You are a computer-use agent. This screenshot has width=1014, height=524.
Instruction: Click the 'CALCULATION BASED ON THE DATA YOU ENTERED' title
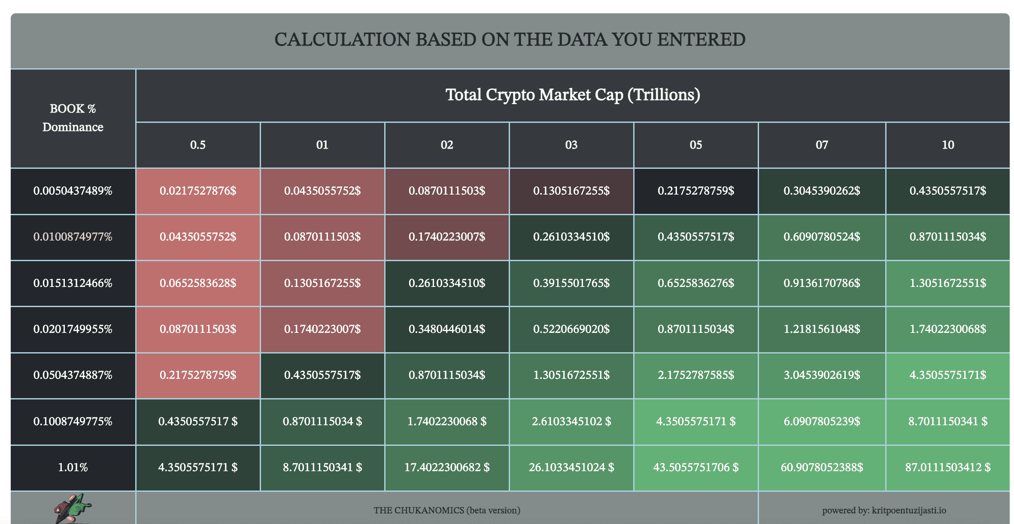tap(510, 40)
